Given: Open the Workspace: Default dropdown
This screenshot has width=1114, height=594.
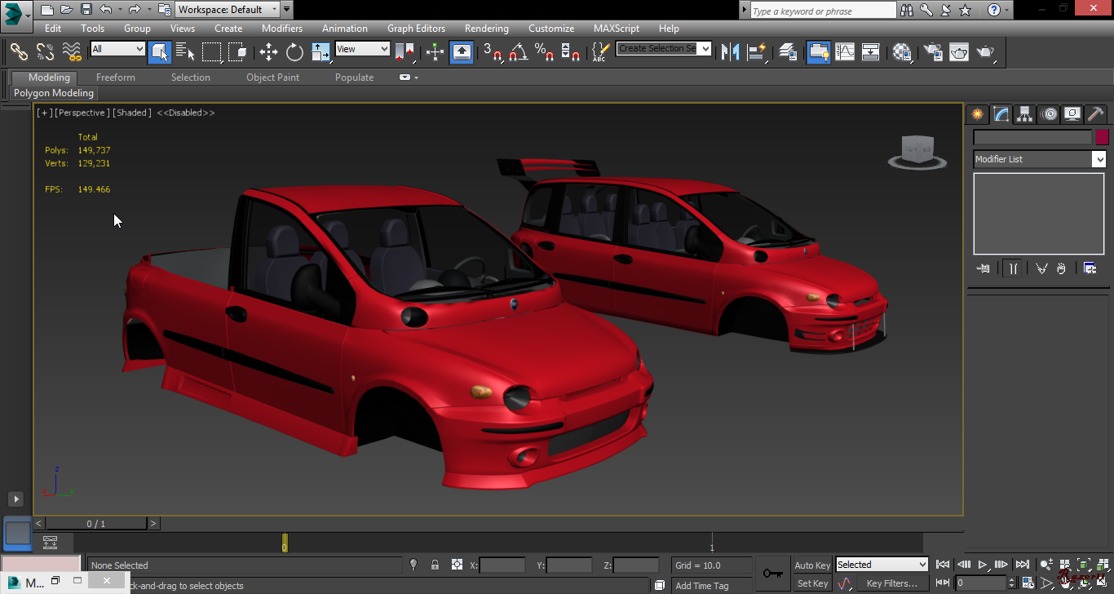Looking at the screenshot, I should [228, 10].
